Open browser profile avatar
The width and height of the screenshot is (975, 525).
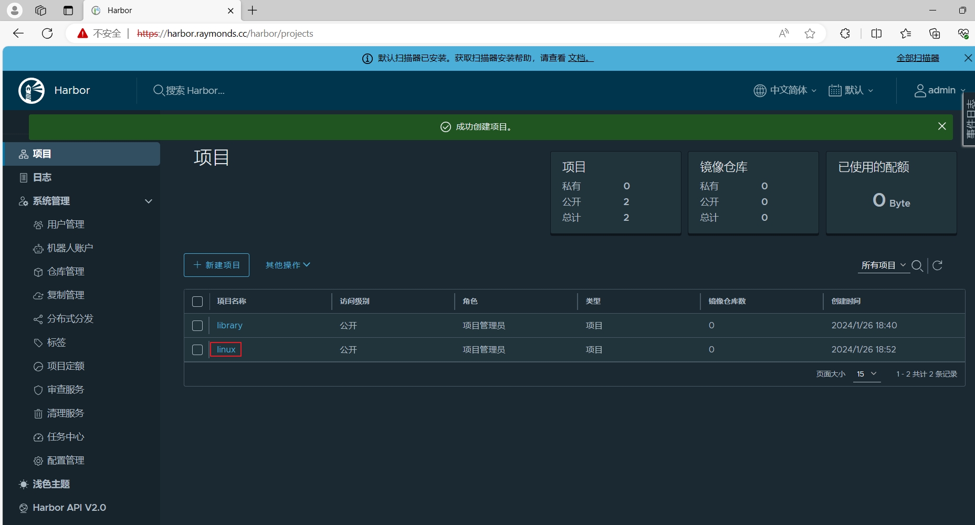(15, 10)
